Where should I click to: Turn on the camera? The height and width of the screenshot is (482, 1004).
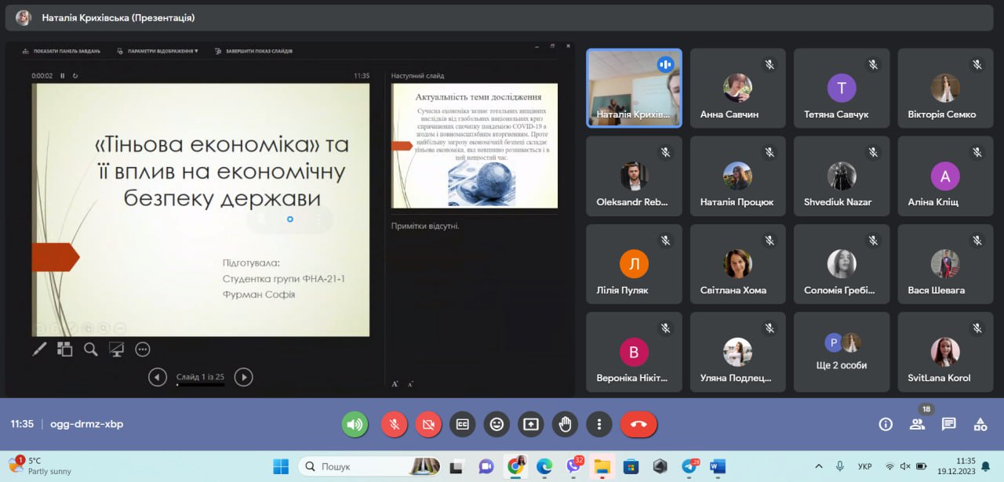pos(428,424)
